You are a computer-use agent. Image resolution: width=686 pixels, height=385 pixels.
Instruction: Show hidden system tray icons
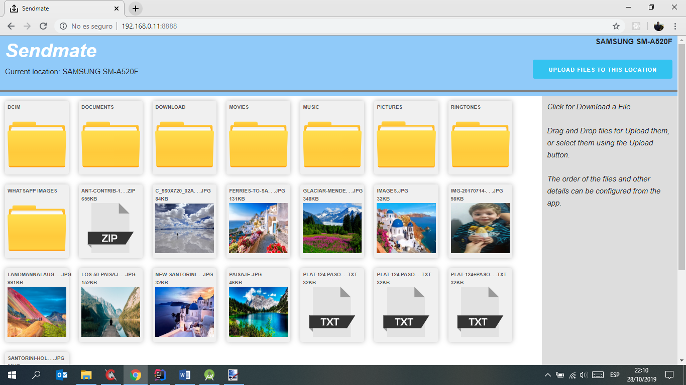tap(548, 375)
